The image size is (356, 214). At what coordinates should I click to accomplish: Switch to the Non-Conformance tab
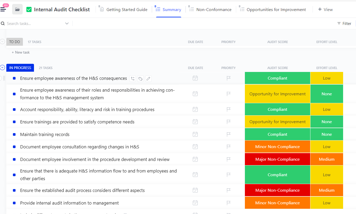(x=214, y=9)
